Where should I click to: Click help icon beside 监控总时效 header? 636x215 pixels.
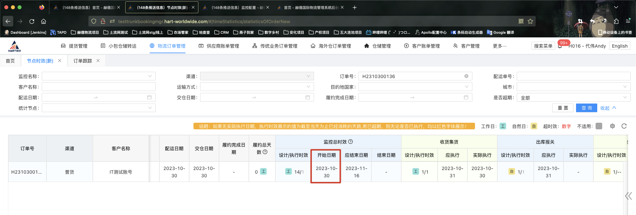(350, 142)
